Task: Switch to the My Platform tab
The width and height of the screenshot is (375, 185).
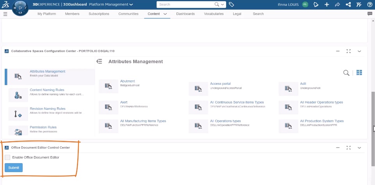Action: (x=46, y=14)
